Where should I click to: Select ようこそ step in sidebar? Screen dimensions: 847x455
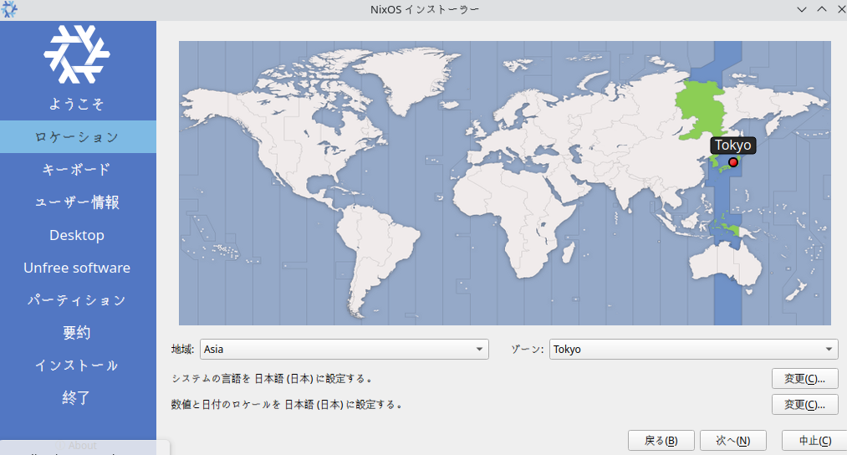[x=78, y=105]
